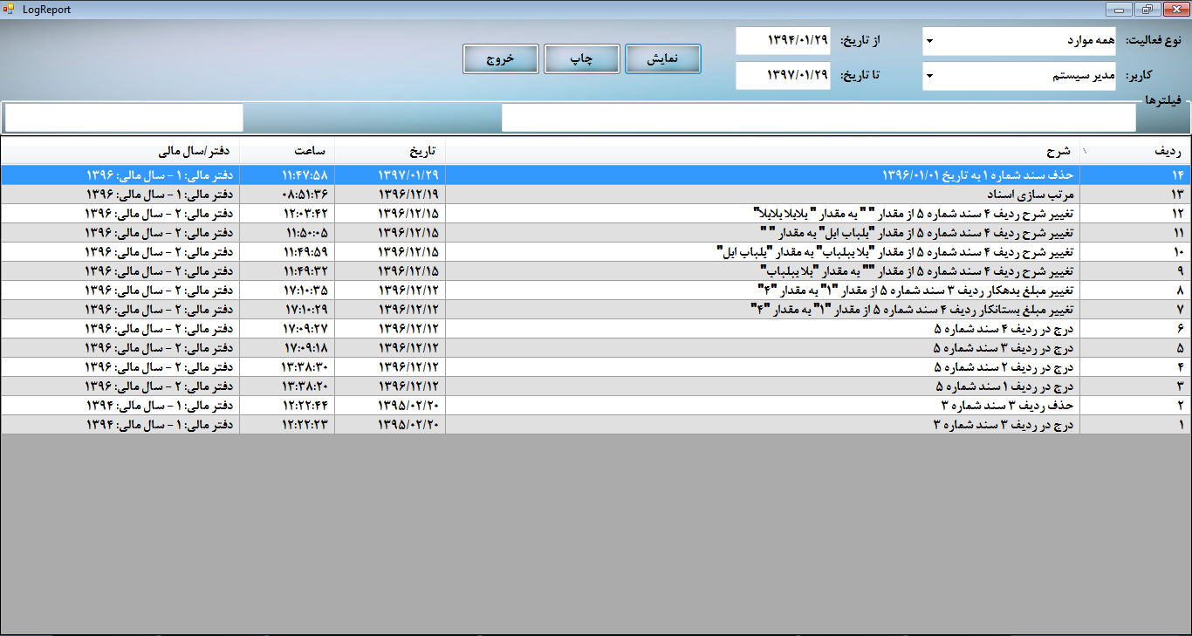This screenshot has height=636, width=1192.
Task: Click the left filter text box
Action: (x=124, y=118)
